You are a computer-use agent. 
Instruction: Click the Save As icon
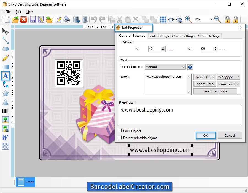tap(41, 20)
